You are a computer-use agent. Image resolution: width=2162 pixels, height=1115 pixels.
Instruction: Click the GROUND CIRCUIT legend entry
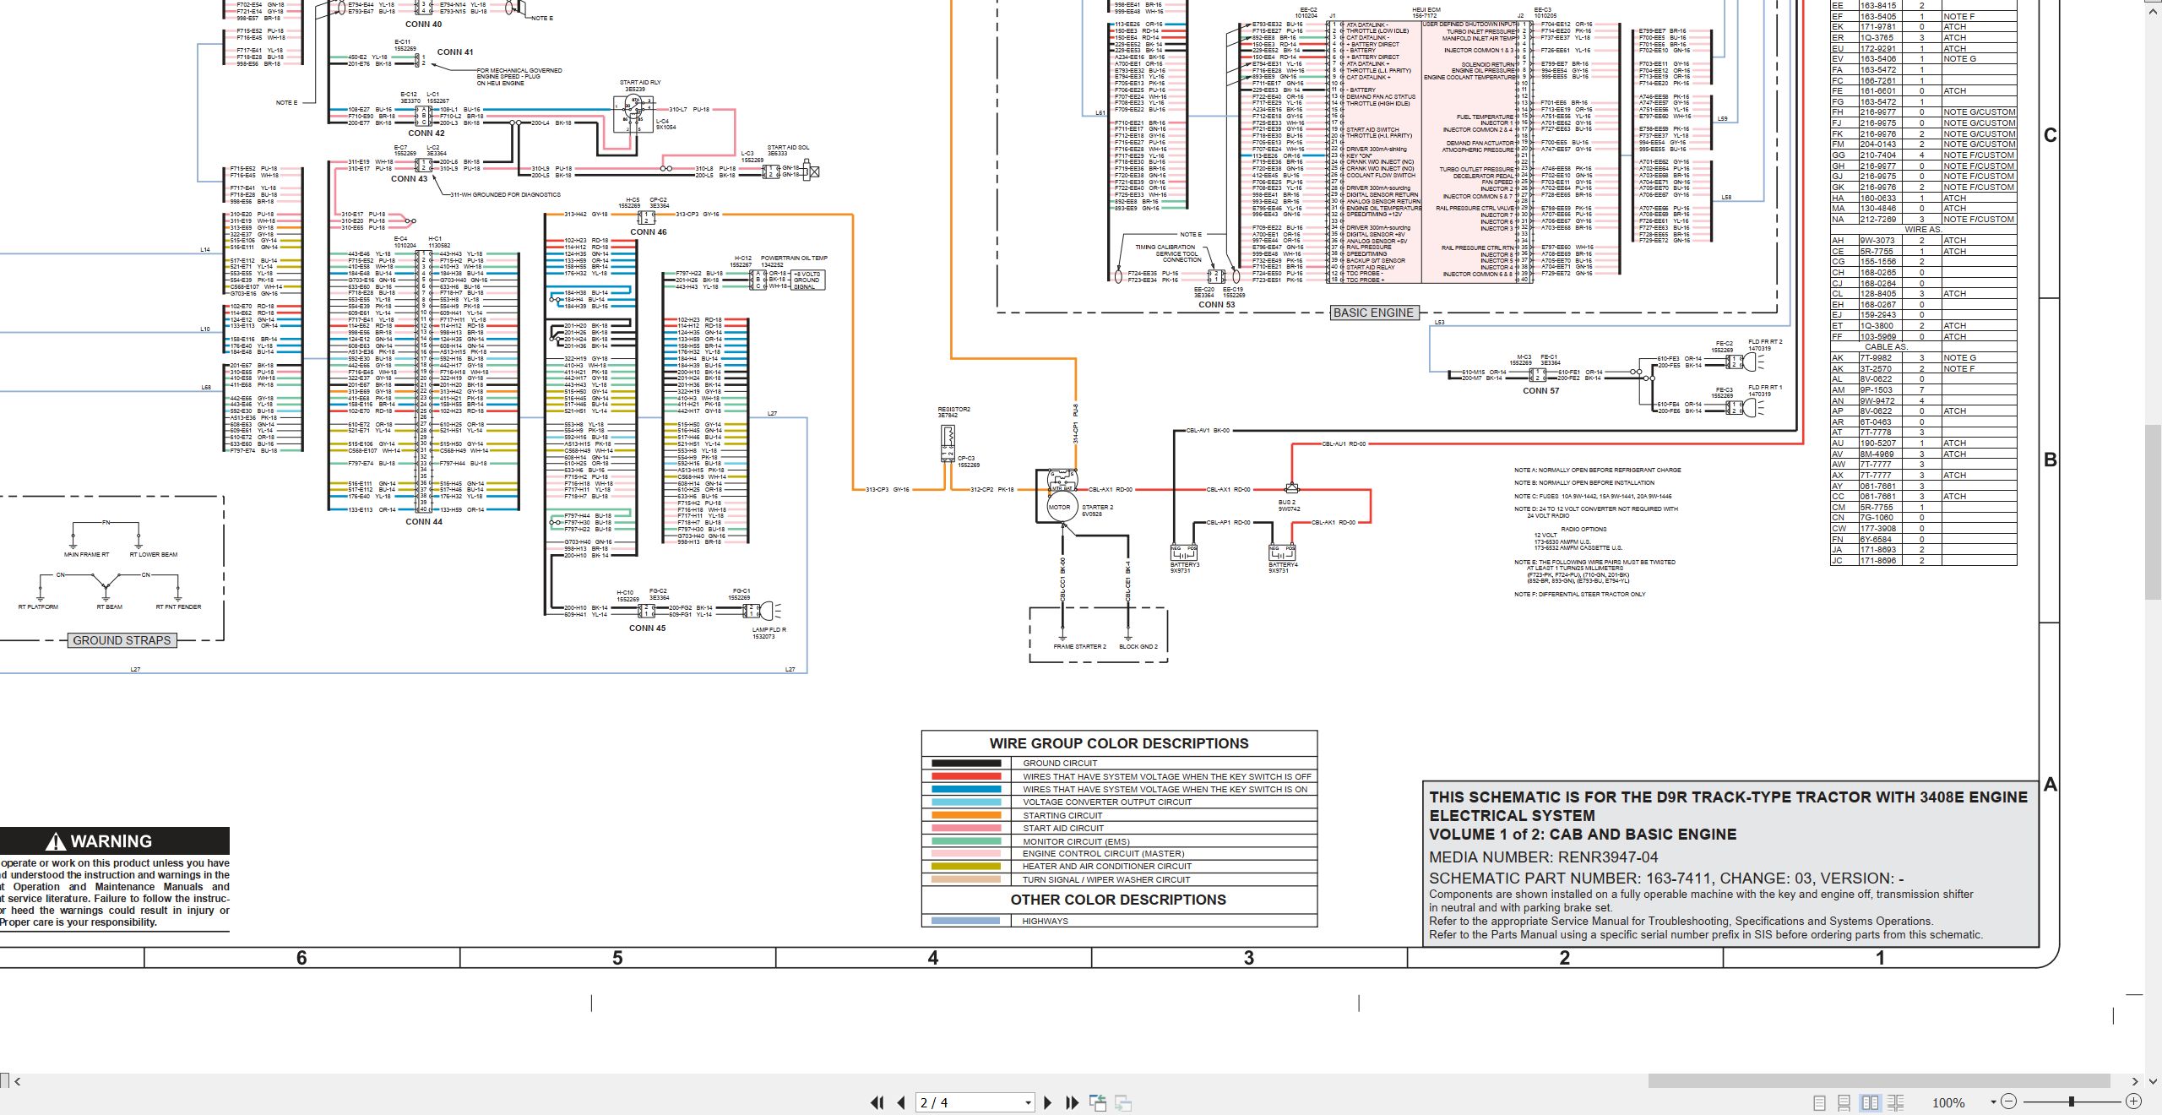point(1060,763)
